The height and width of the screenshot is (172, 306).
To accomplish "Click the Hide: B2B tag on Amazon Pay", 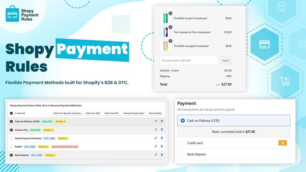I will 35,130.
